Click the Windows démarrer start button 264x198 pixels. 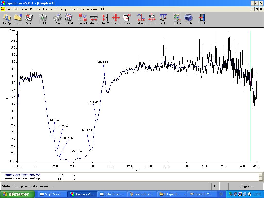[x=17, y=194]
